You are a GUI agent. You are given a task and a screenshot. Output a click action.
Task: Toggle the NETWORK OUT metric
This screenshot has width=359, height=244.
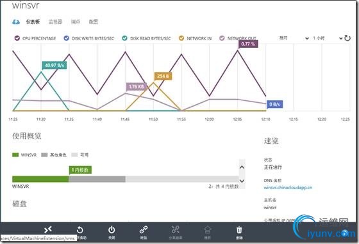click(x=222, y=38)
